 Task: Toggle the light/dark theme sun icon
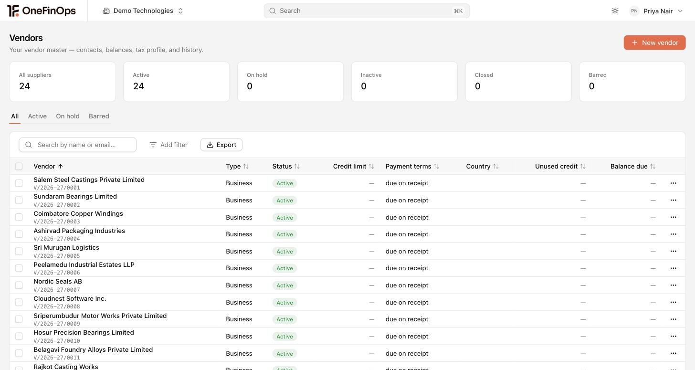click(x=615, y=11)
